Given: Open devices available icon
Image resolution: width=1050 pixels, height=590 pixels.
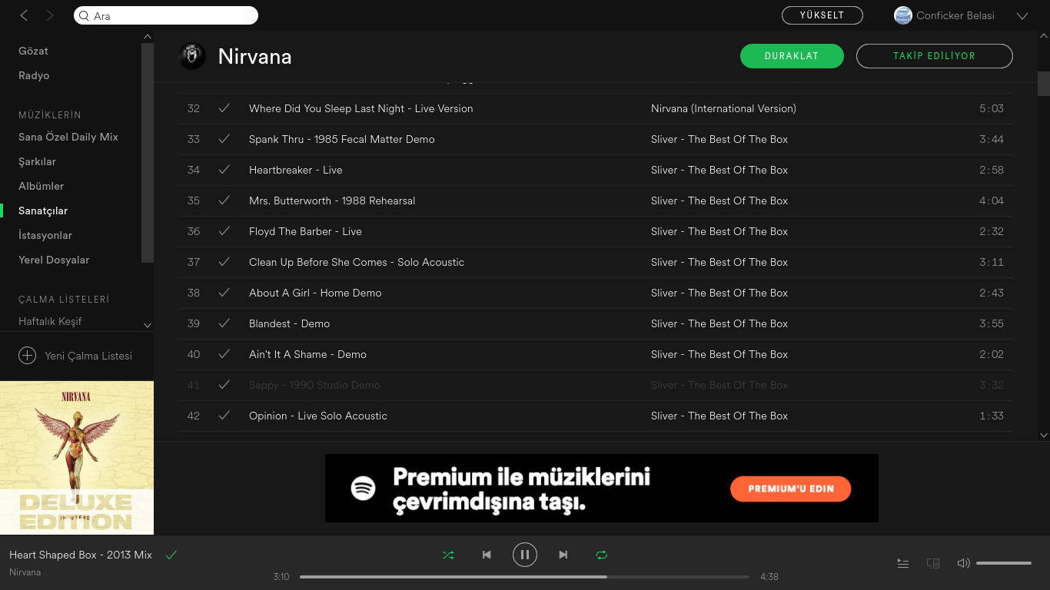Looking at the screenshot, I should click(x=933, y=563).
